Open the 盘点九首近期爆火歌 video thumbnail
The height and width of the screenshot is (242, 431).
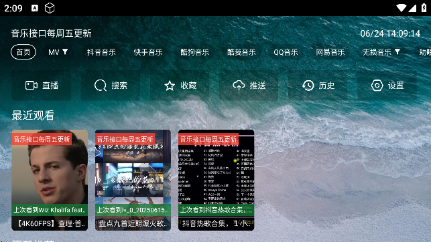pyautogui.click(x=133, y=180)
